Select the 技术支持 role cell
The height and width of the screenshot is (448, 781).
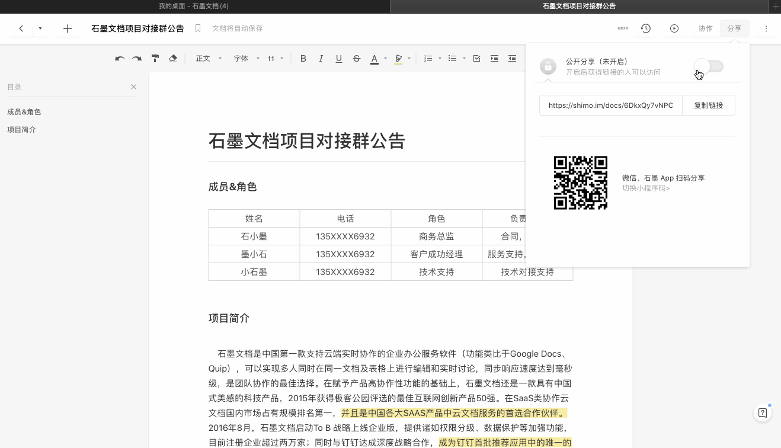click(x=437, y=272)
